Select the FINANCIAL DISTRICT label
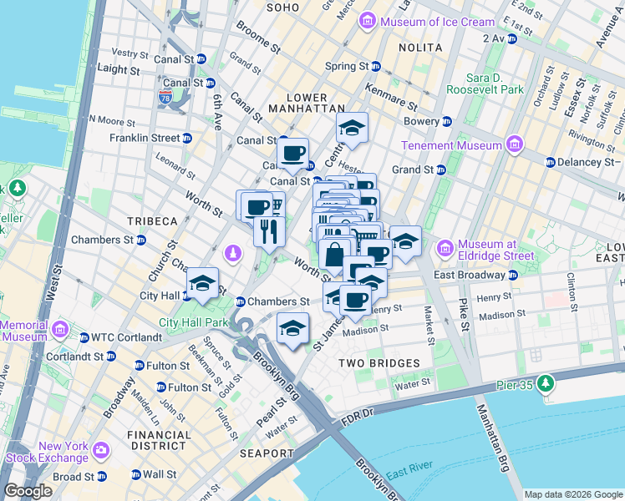This screenshot has height=501, width=625. 159,441
